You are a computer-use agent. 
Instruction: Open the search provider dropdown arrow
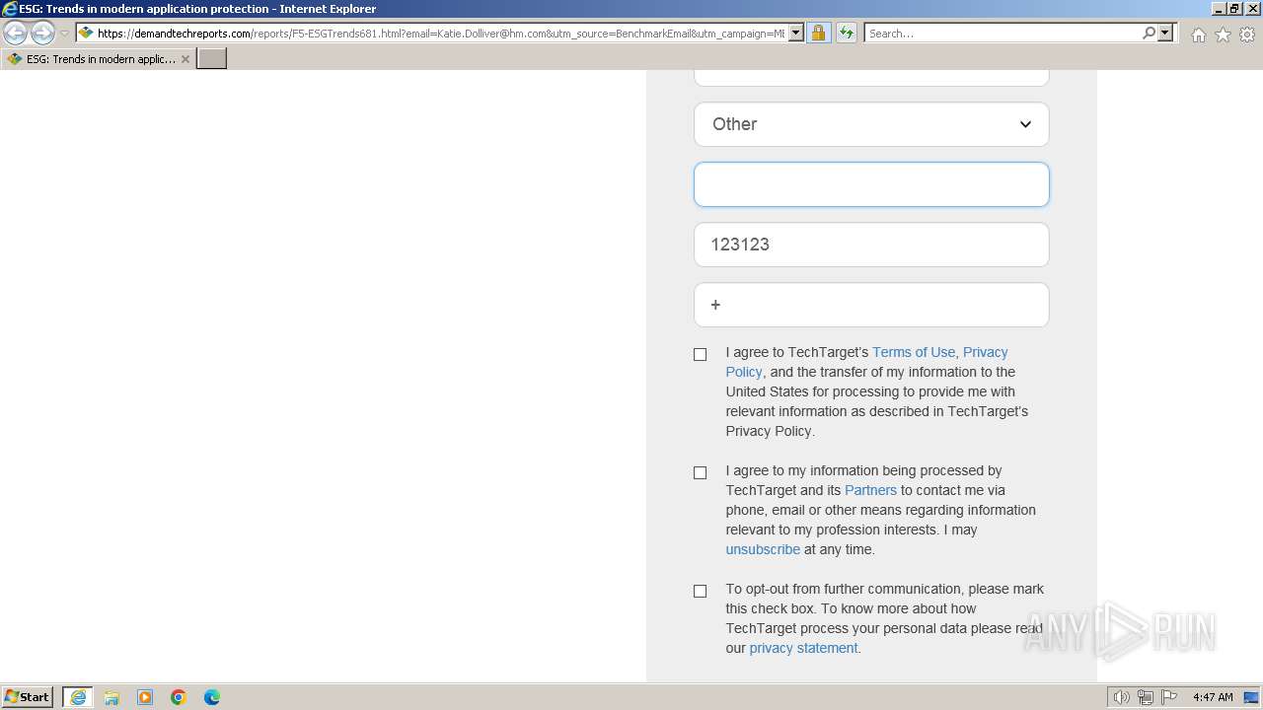click(1165, 34)
